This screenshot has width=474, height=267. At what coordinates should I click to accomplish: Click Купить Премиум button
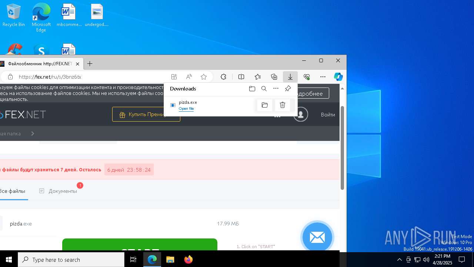pyautogui.click(x=146, y=115)
